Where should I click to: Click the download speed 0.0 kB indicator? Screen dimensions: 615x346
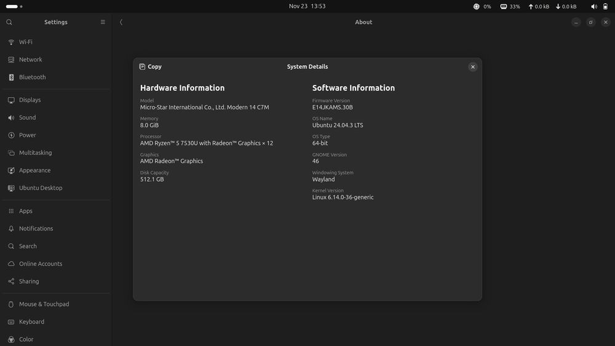tap(566, 6)
